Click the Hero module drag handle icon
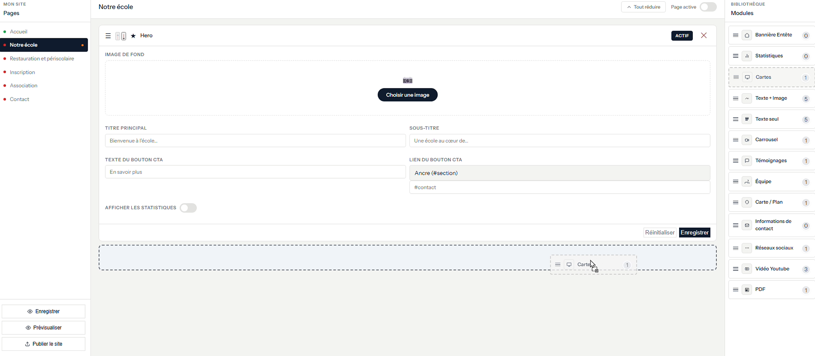Screen dimensions: 815x356 (x=108, y=36)
